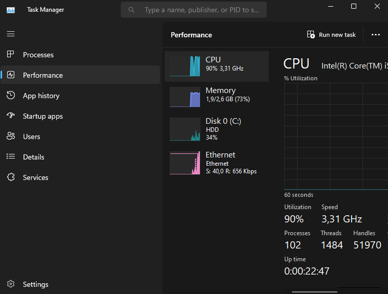This screenshot has height=294, width=388.
Task: Click the HDD 34% disk label
Action: coord(212,133)
